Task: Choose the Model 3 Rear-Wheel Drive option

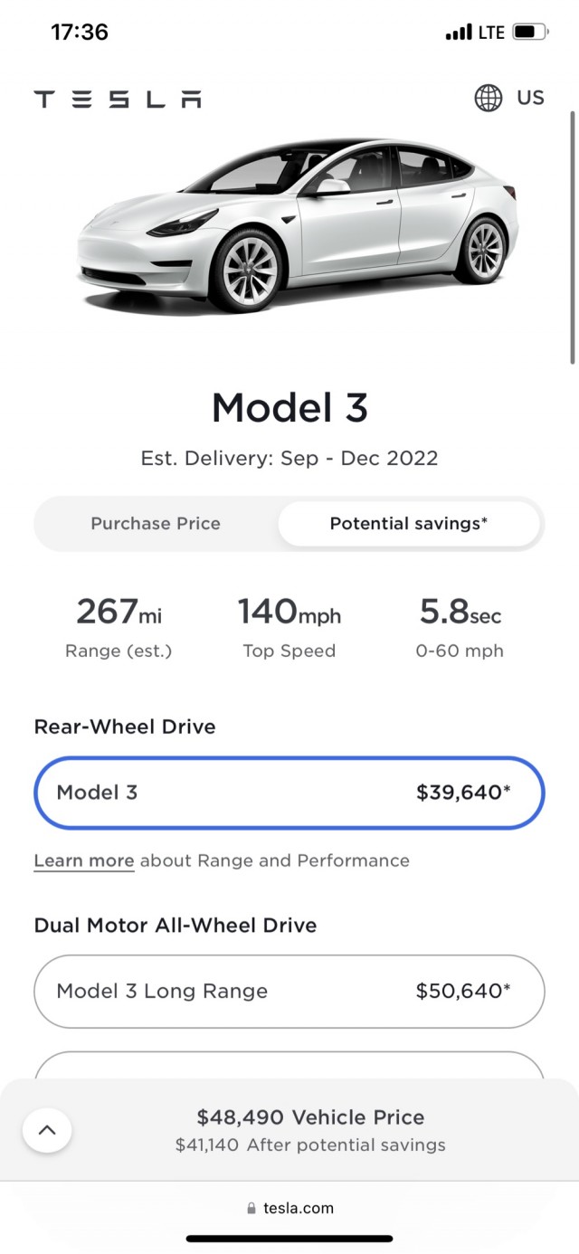Action: [x=289, y=793]
